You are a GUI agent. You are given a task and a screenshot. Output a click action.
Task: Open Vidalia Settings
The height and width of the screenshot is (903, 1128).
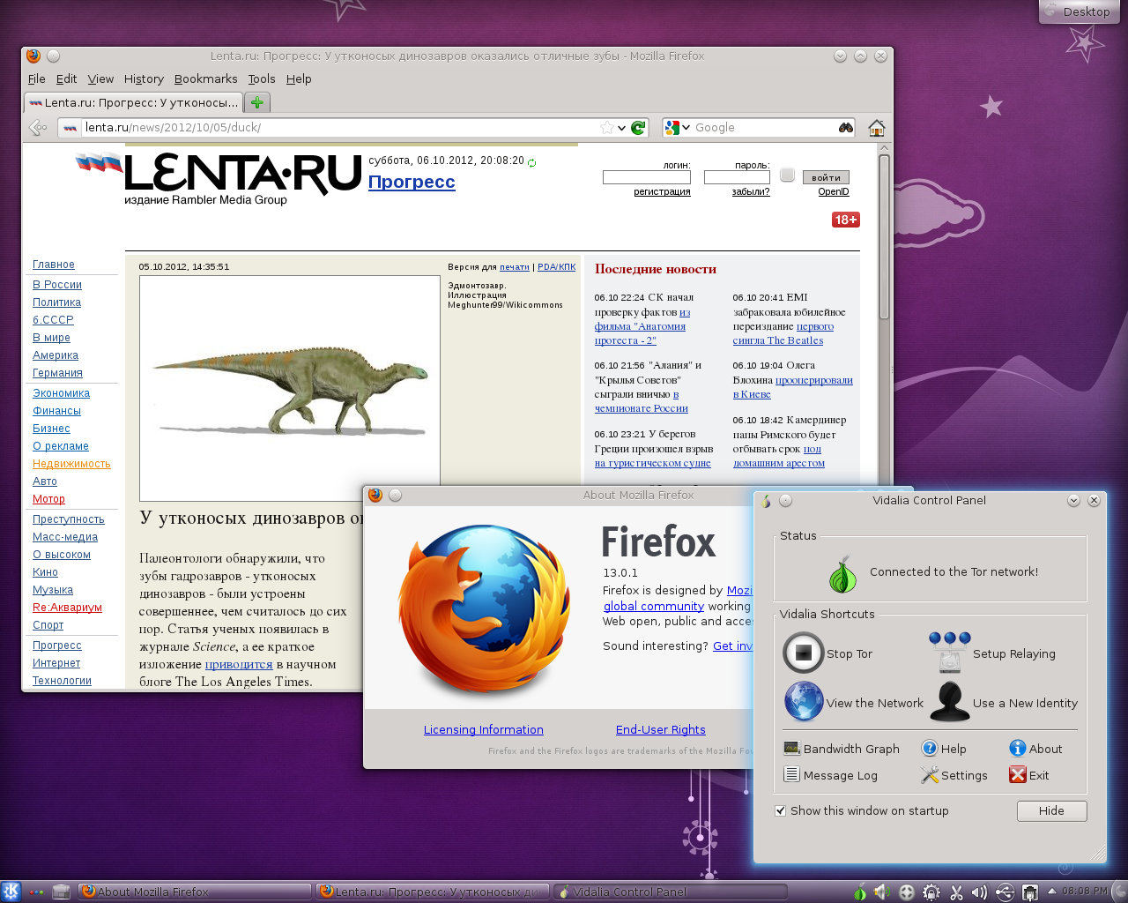tap(954, 775)
